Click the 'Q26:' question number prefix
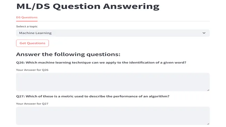The width and height of the screenshot is (226, 127). point(21,62)
